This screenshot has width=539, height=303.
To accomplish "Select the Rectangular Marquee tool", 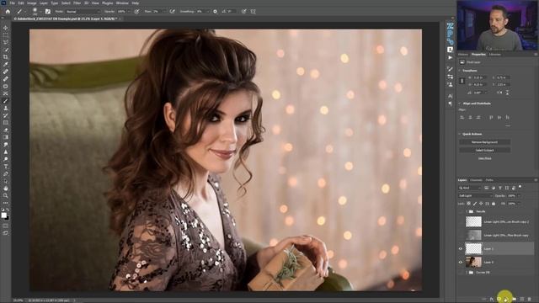I will (6, 35).
